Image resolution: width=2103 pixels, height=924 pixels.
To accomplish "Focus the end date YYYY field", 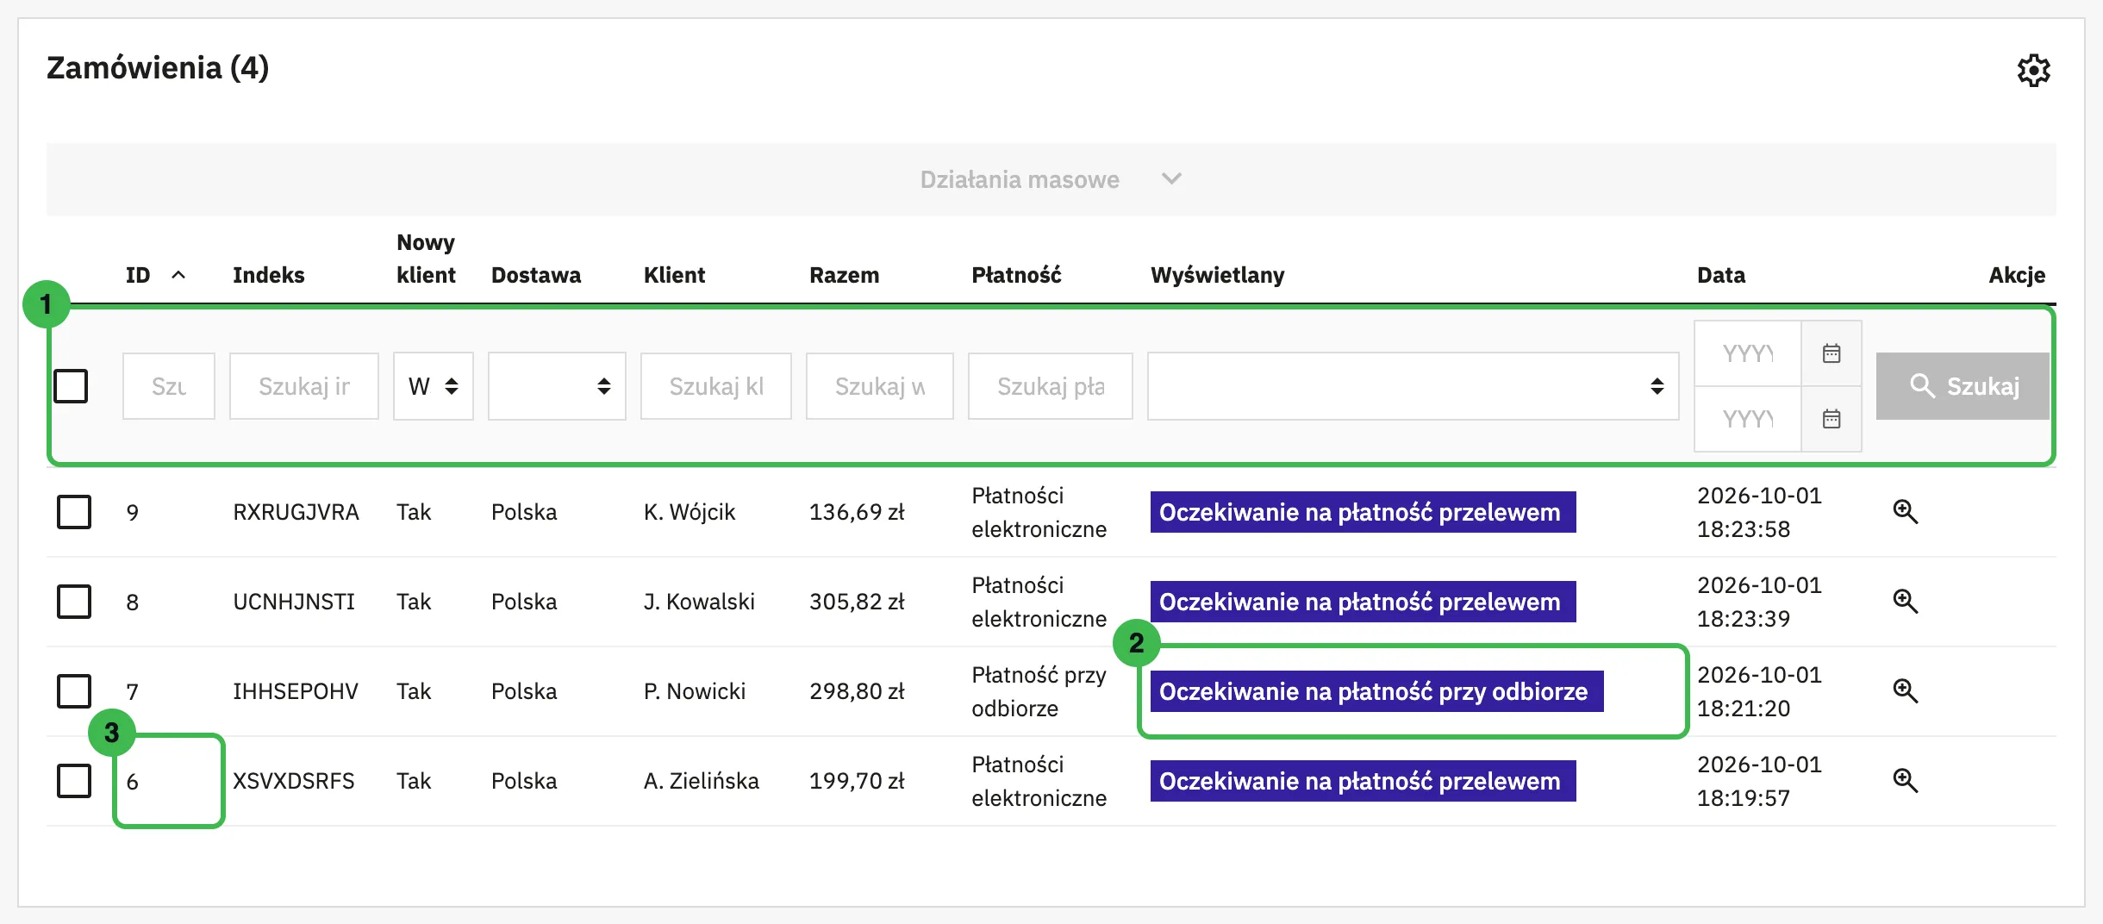I will click(1748, 419).
